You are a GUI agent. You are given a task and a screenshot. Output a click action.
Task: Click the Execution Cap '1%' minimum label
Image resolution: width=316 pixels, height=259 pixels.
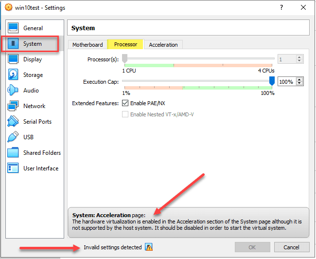[x=126, y=93]
